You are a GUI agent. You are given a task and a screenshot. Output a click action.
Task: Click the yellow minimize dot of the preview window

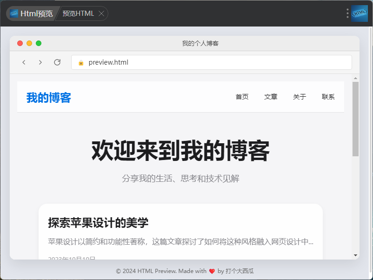[x=29, y=43]
